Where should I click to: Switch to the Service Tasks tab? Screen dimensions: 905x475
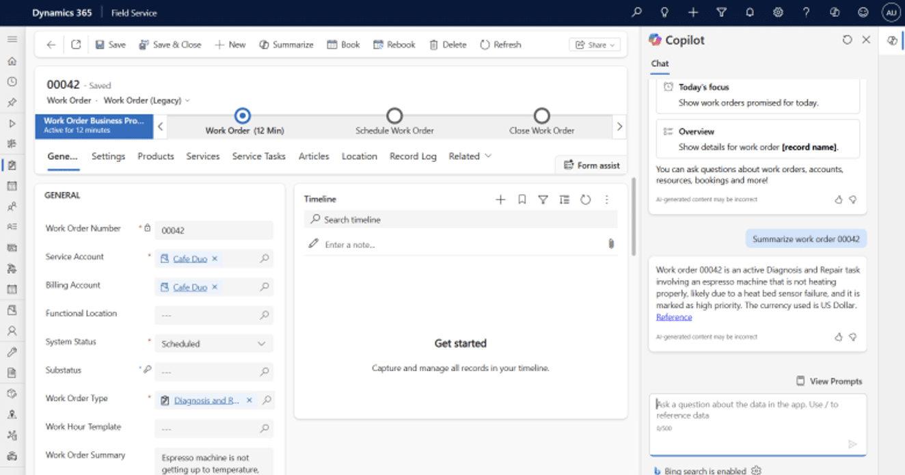tap(259, 157)
